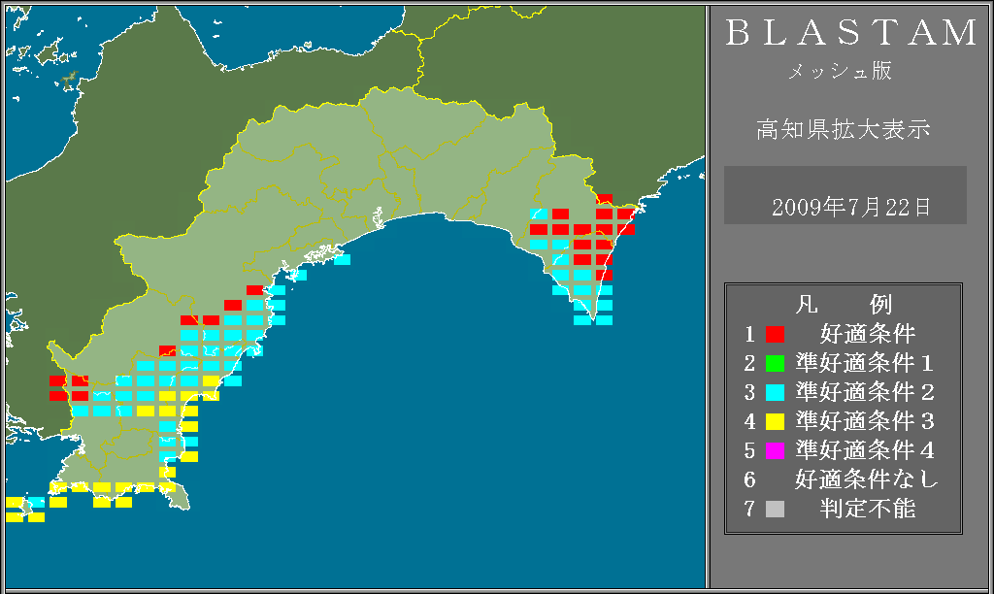The width and height of the screenshot is (994, 594).
Task: Click the magenta legend swatch for 準好適条件4
Action: pos(775,450)
